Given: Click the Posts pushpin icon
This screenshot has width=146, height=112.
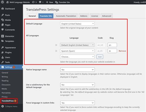Looking at the screenshot, I should [x=3, y=15].
